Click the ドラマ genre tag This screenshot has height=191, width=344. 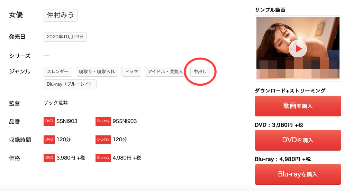click(x=132, y=72)
